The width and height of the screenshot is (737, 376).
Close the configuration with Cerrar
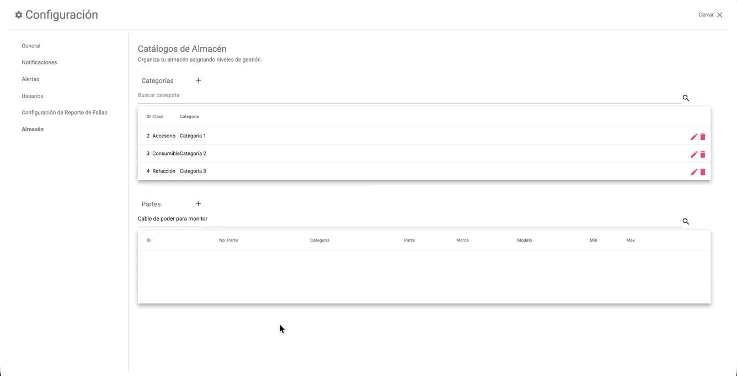tap(710, 15)
